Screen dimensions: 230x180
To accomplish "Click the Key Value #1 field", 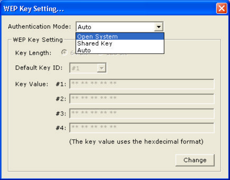I will [142, 84].
